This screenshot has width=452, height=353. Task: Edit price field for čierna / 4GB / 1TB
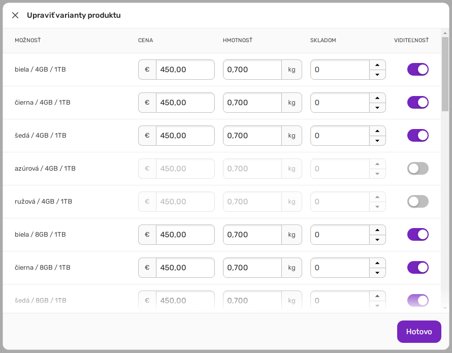point(184,103)
